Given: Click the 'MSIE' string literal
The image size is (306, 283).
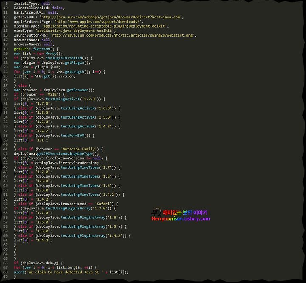Looking at the screenshot, I should tap(52, 94).
